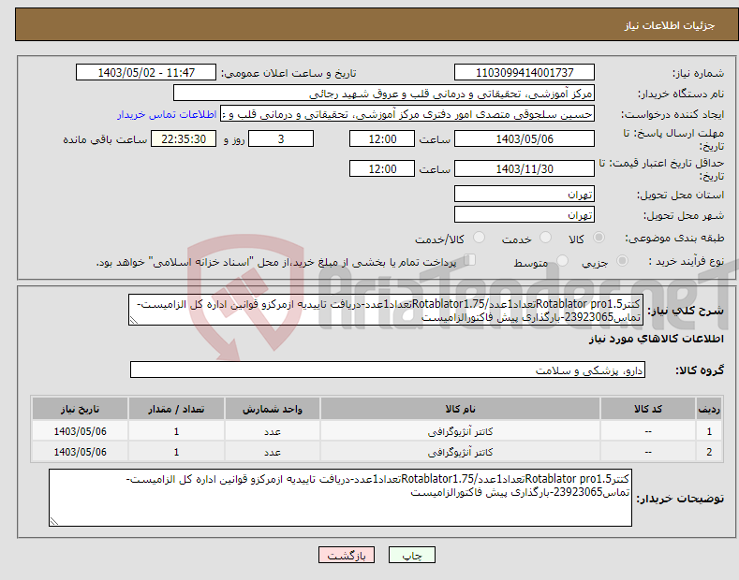
Task: Click the ردیف column header
Action: [x=709, y=409]
